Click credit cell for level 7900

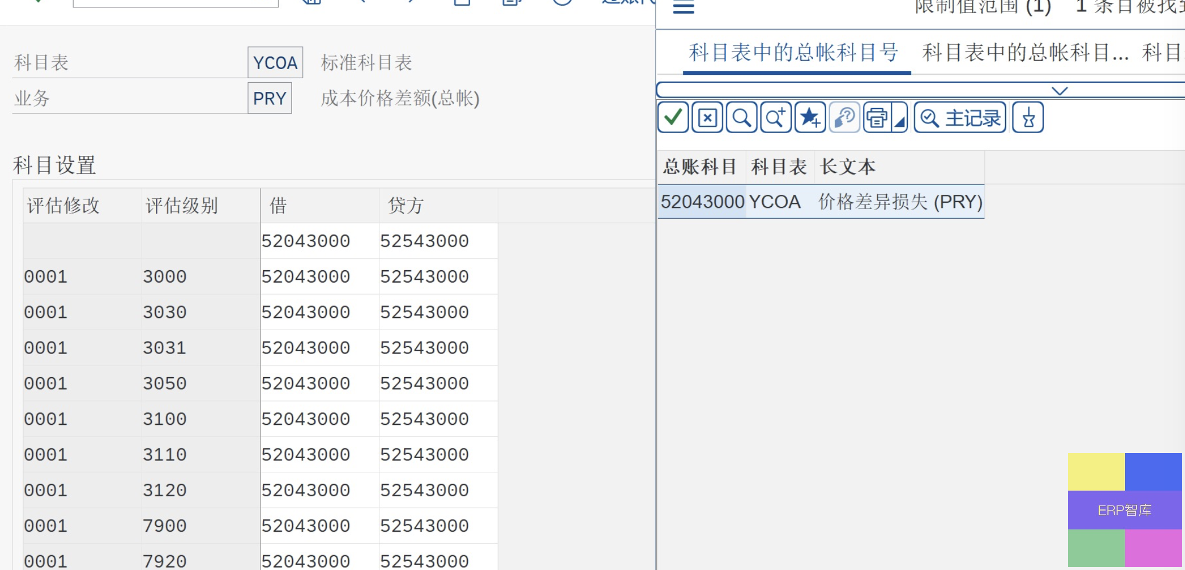(x=438, y=526)
